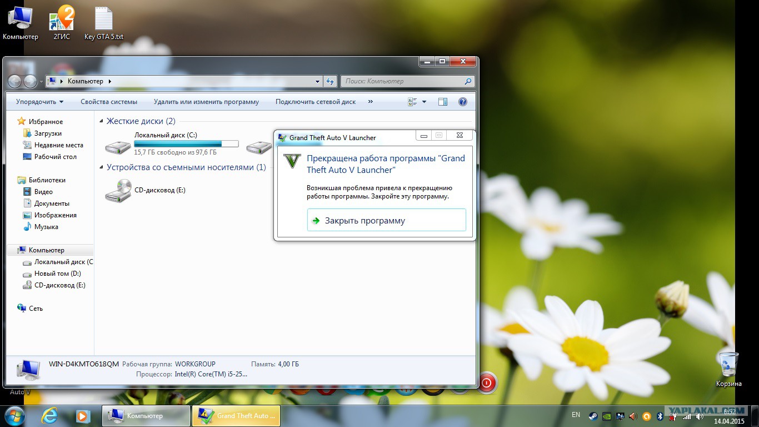
Task: Open Internet Explorer from the taskbar
Action: click(49, 415)
